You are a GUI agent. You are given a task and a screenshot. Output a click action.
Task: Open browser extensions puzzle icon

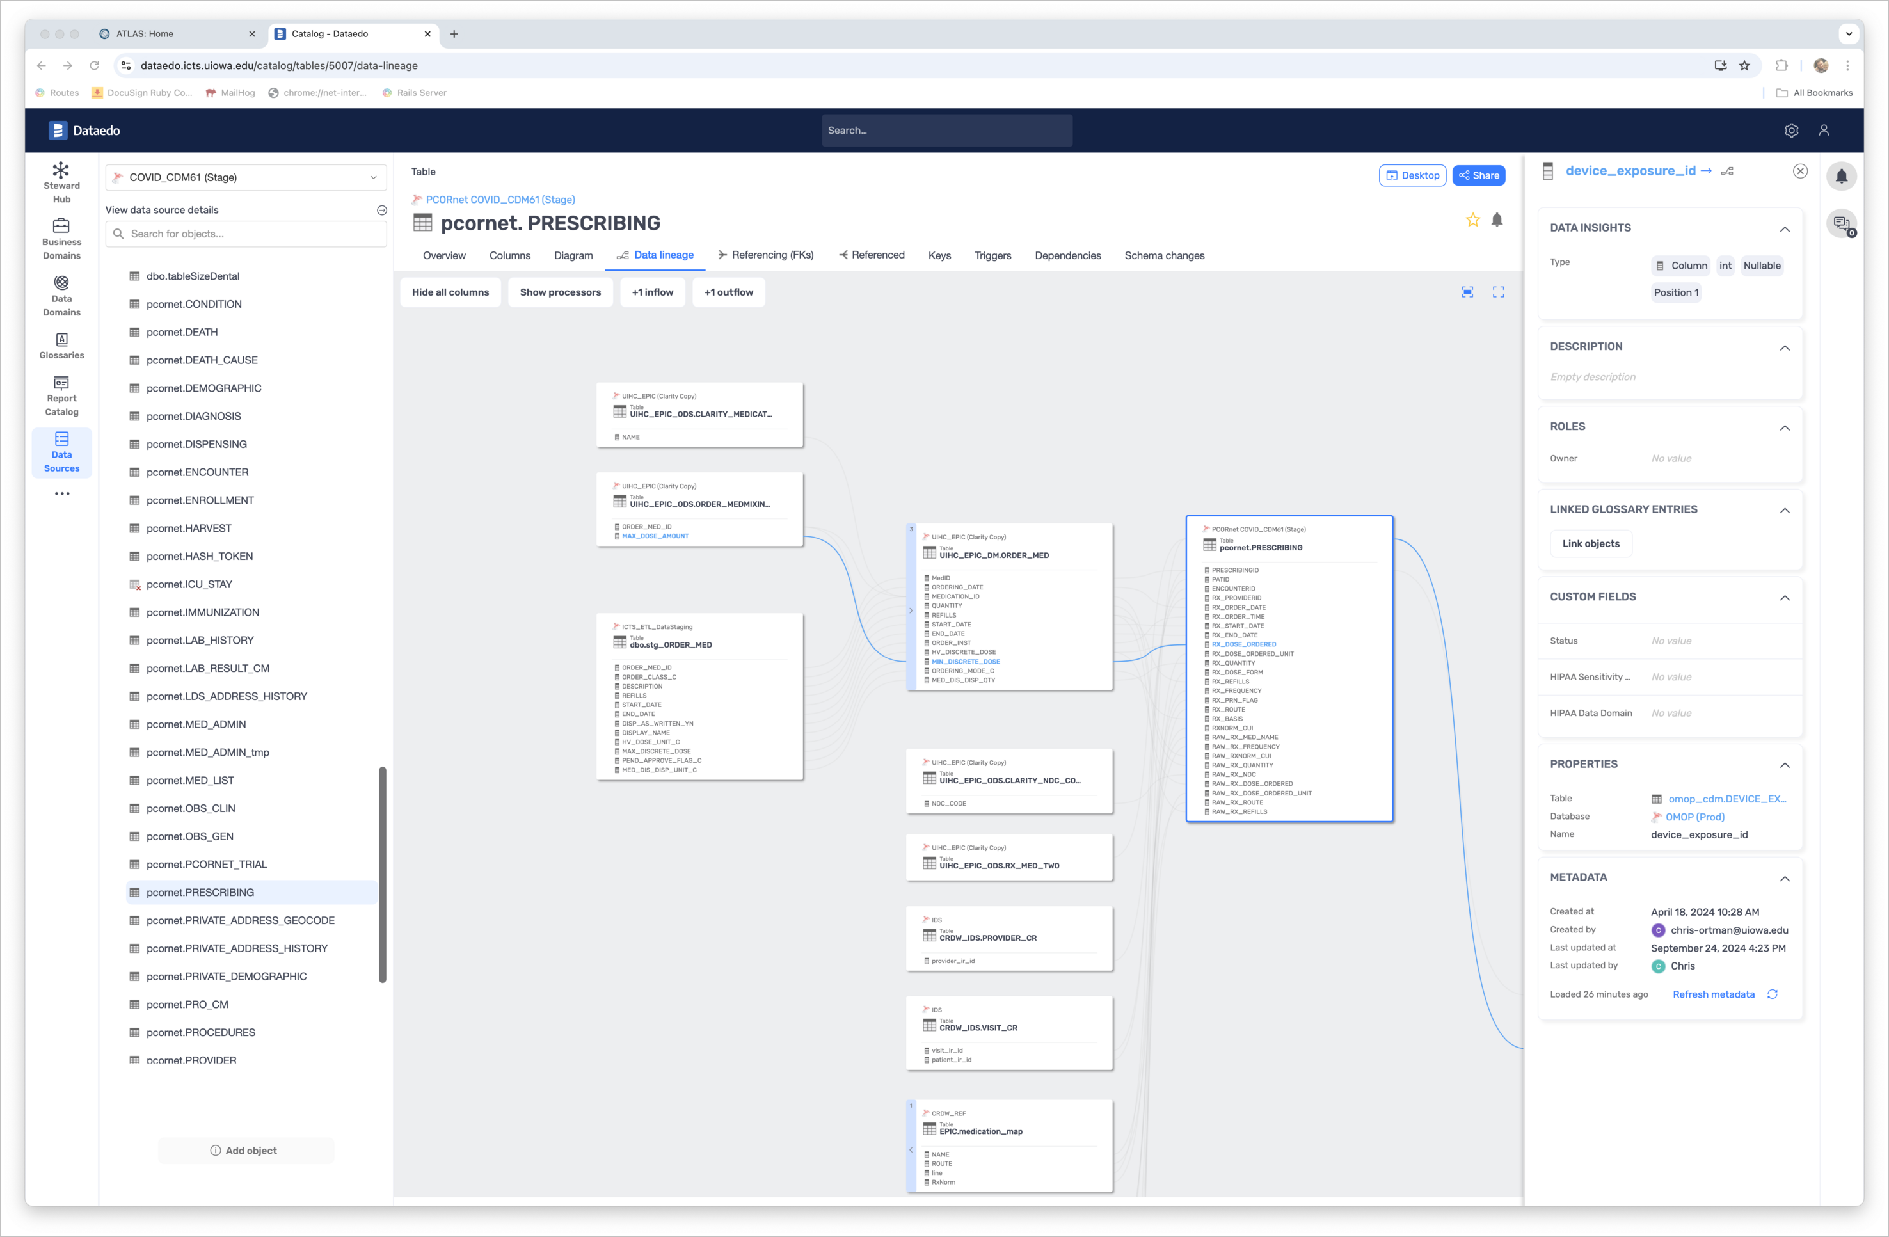tap(1781, 65)
